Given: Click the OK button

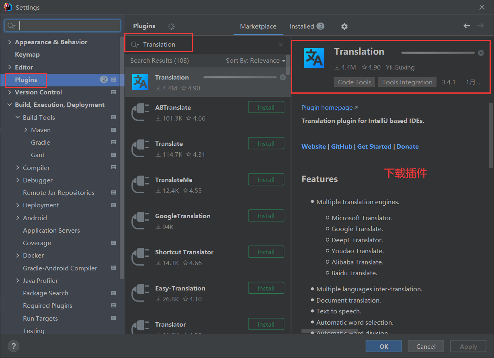Looking at the screenshot, I should pos(384,346).
